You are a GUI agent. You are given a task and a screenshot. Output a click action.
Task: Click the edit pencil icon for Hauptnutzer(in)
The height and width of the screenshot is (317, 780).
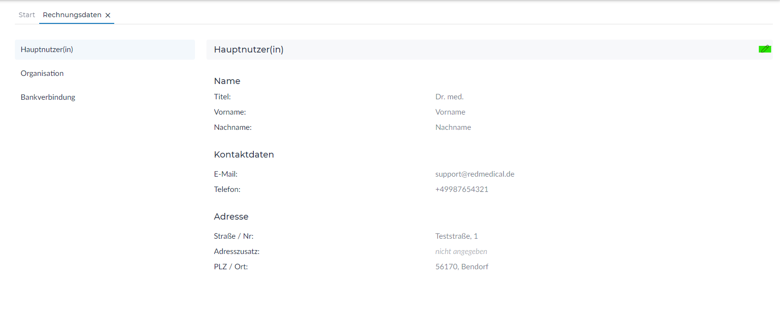point(765,49)
